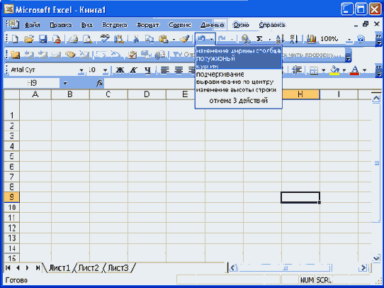Toggle Bold formatting button Ж
This screenshot has height=288, width=384.
tap(120, 70)
